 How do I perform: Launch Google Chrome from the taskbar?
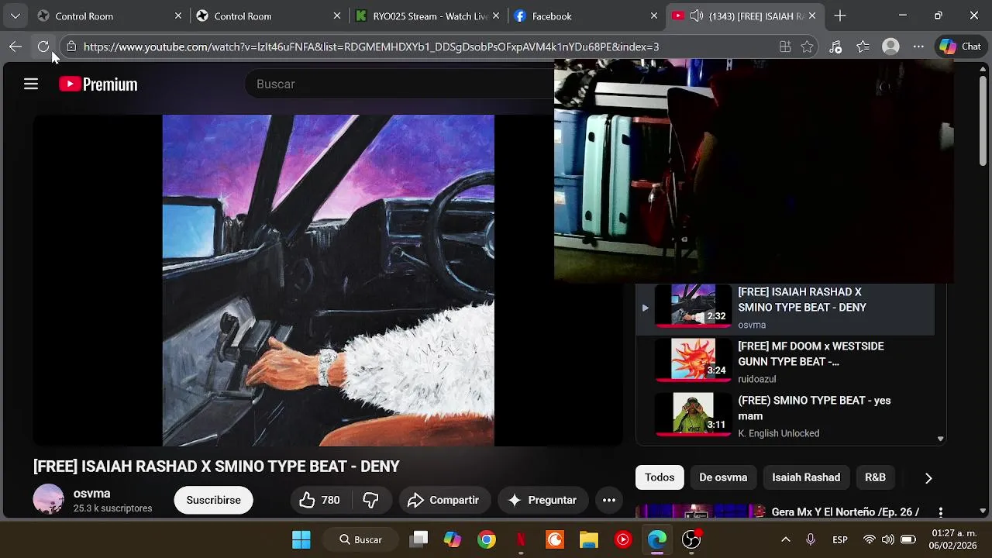click(487, 539)
